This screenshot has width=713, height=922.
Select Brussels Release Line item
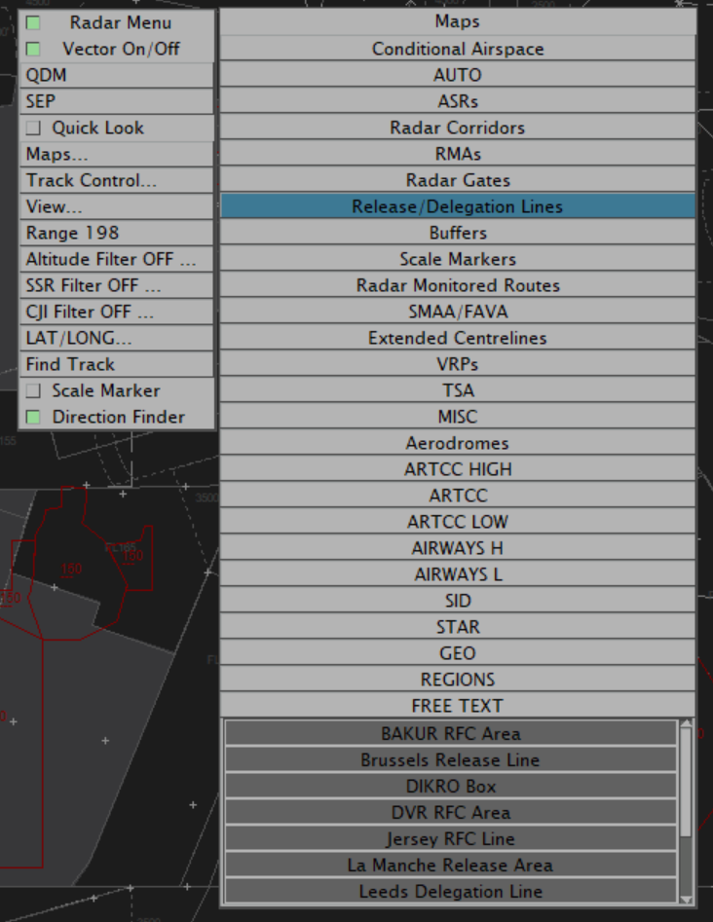pyautogui.click(x=450, y=759)
